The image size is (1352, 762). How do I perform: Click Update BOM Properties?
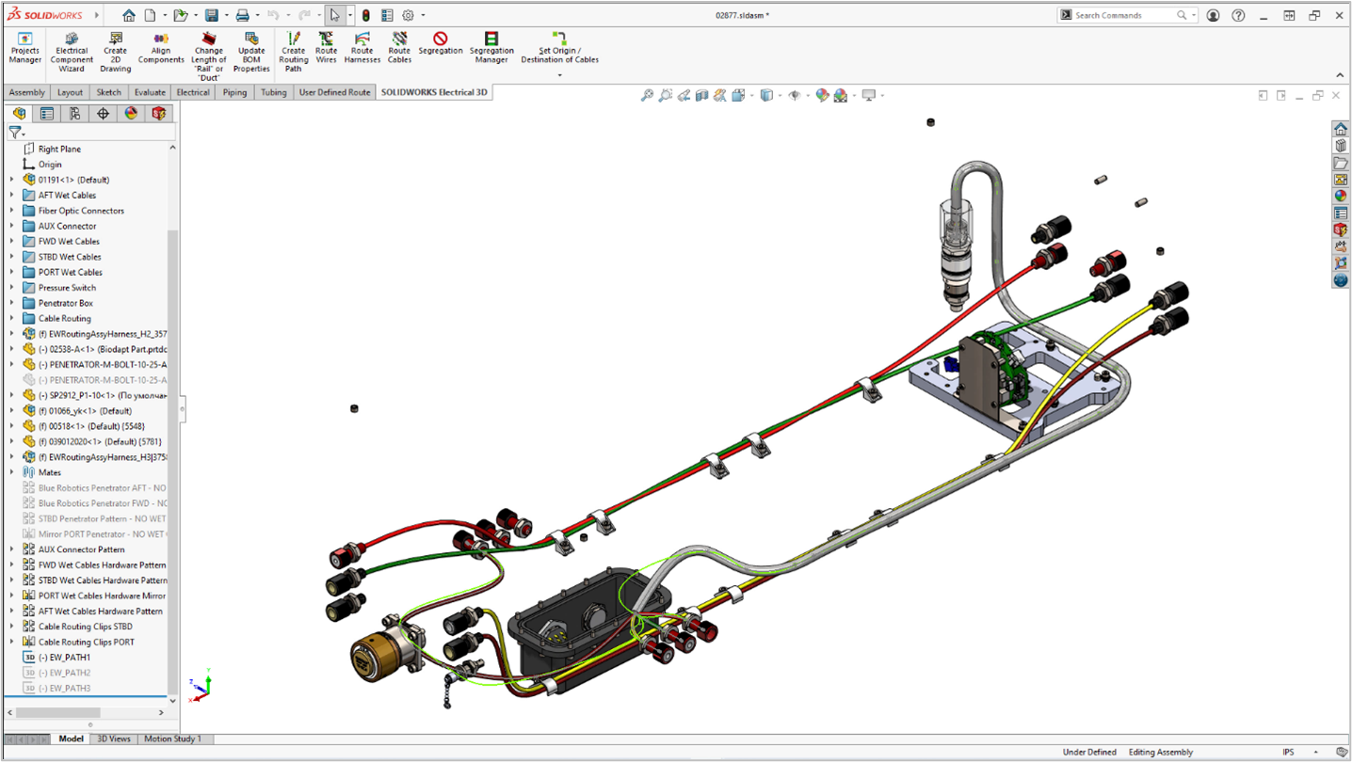pyautogui.click(x=251, y=47)
